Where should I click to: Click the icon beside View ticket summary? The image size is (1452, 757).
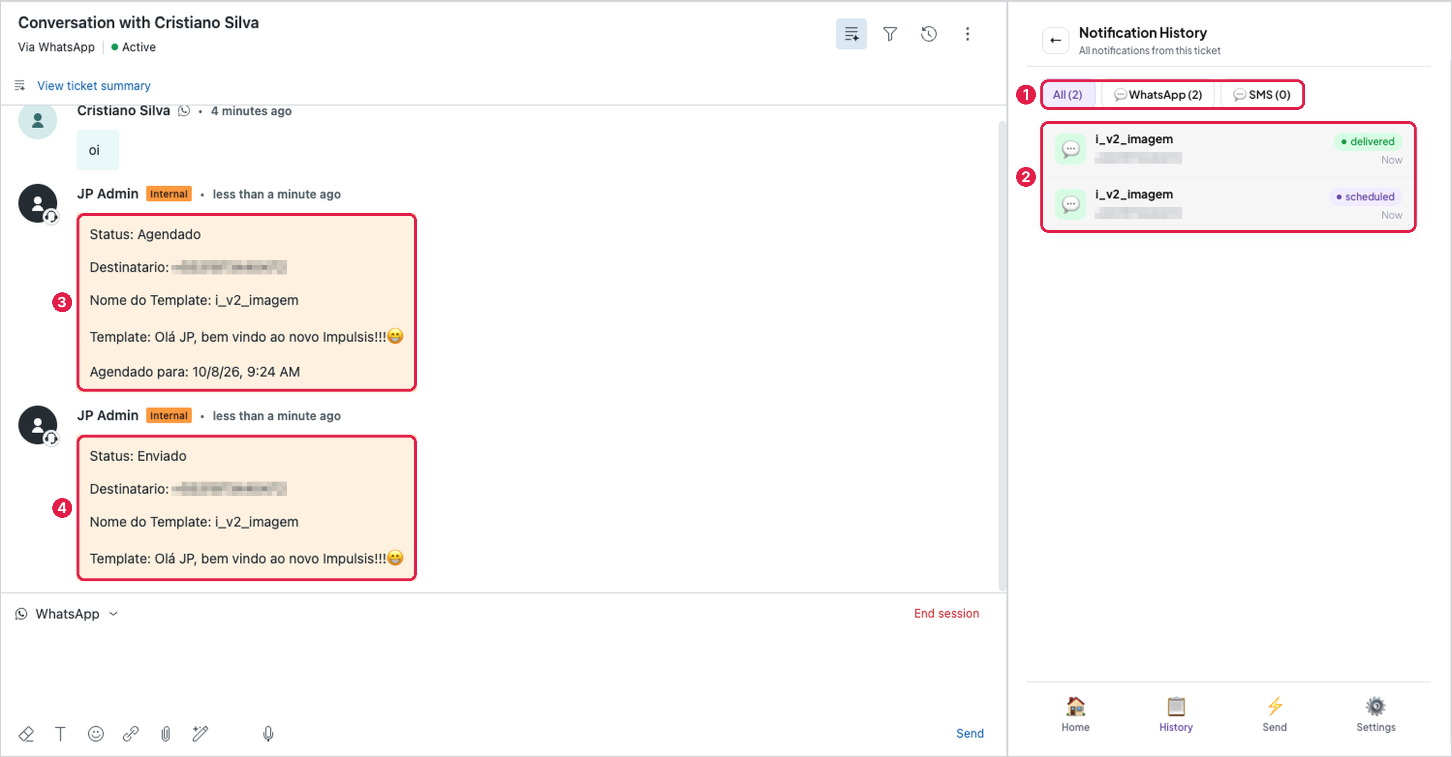20,86
